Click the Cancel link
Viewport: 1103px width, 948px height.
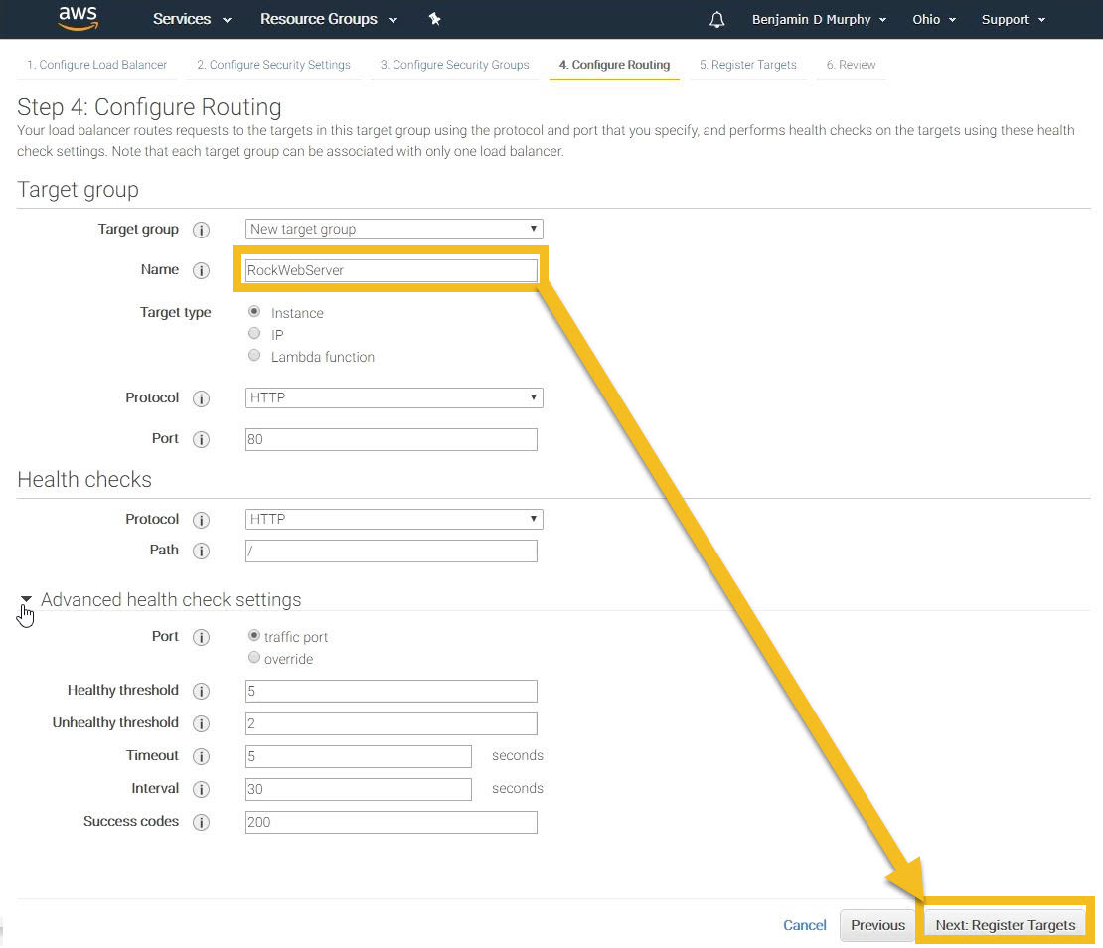[x=805, y=926]
